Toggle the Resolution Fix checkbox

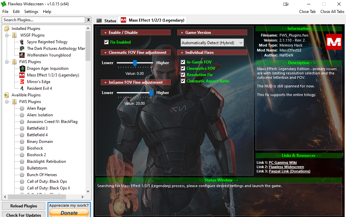[x=183, y=75]
